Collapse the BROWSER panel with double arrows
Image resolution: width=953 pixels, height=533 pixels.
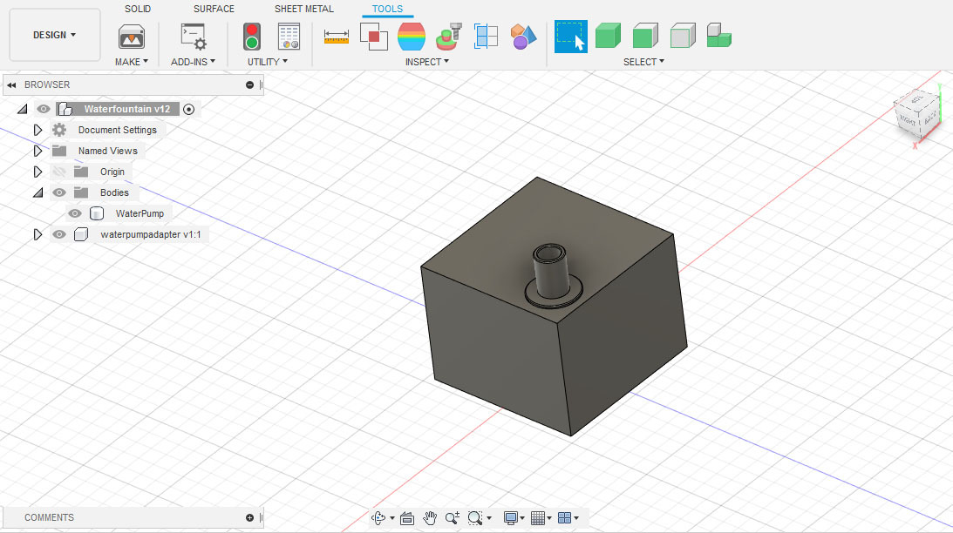11,85
